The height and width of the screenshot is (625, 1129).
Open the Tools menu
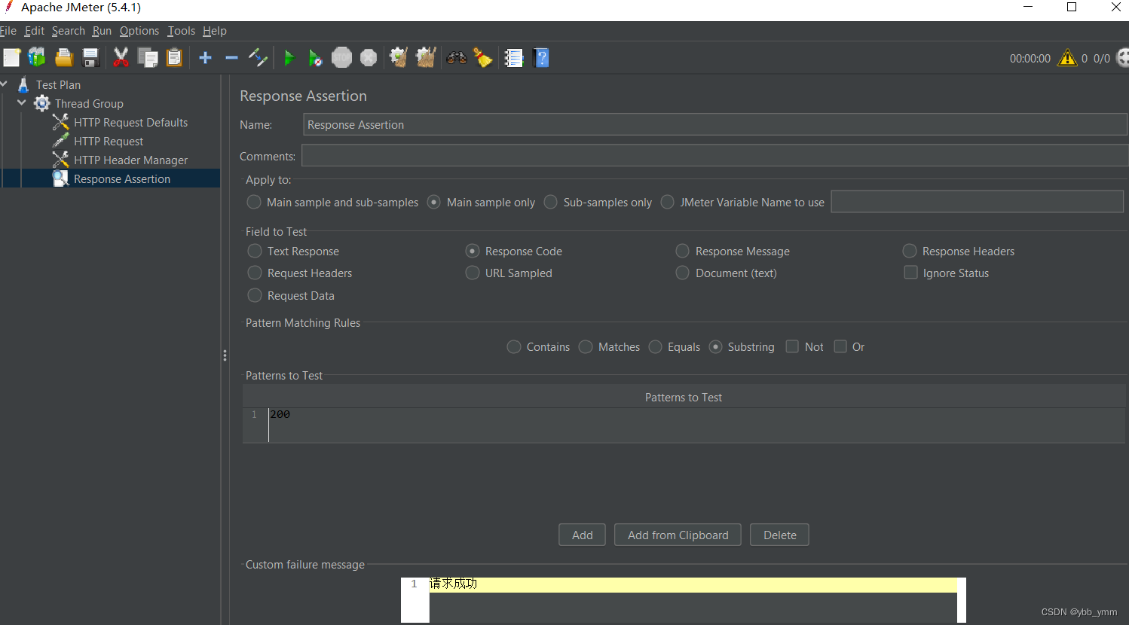point(181,31)
